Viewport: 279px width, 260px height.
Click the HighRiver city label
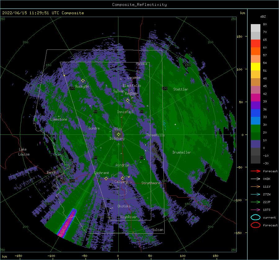coord(128,217)
